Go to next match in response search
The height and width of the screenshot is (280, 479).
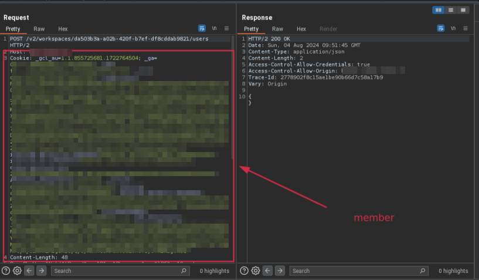[x=280, y=271]
